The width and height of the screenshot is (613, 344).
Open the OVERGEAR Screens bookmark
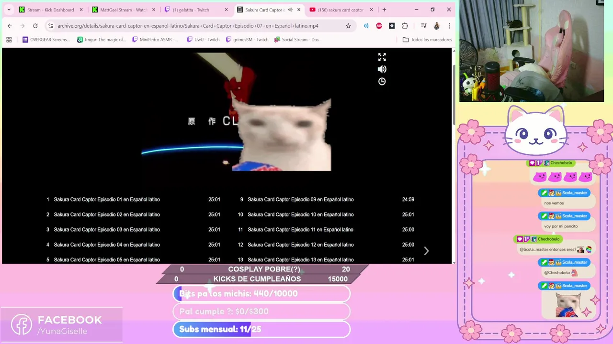click(46, 40)
